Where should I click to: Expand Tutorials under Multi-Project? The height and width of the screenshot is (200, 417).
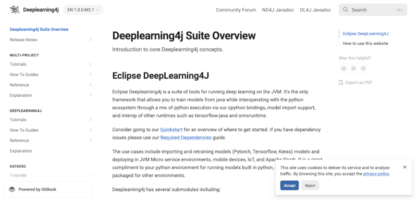90,64
